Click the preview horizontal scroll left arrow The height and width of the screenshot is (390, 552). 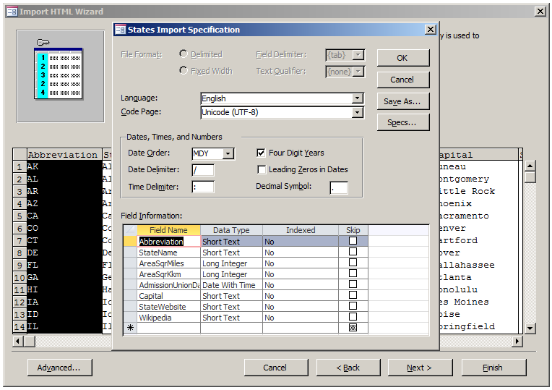click(18, 341)
